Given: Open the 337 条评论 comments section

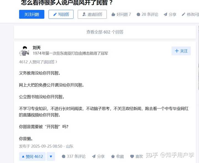Looking at the screenshot, I should click(74, 156).
